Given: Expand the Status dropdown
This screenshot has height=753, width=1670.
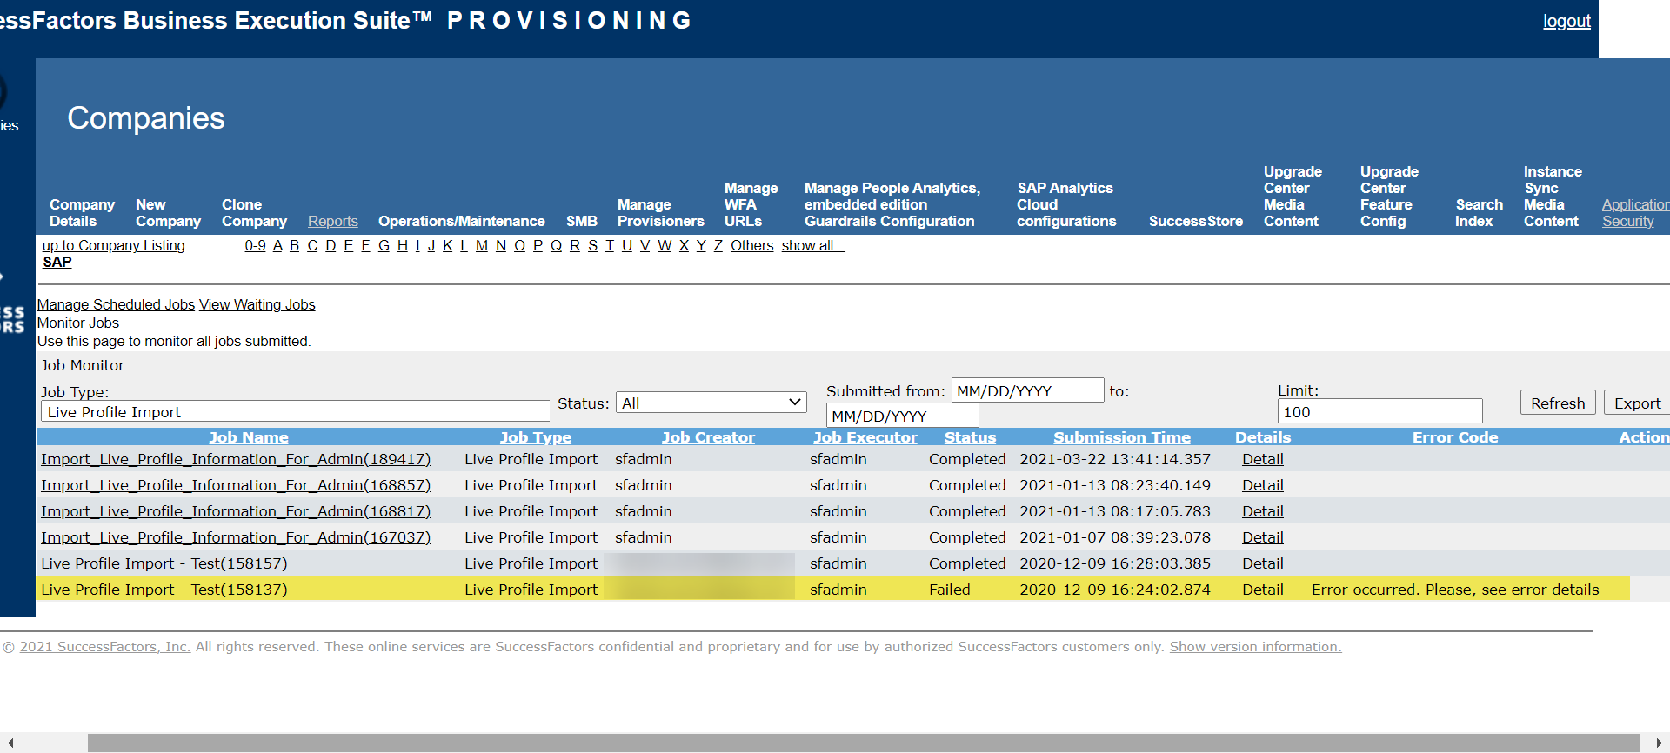Looking at the screenshot, I should 711,403.
